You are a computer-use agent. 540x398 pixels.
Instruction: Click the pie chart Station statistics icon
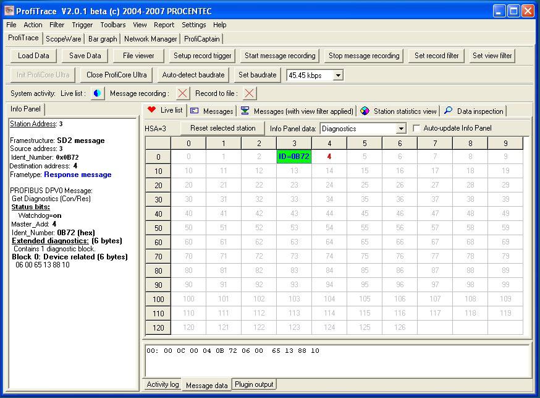(365, 111)
